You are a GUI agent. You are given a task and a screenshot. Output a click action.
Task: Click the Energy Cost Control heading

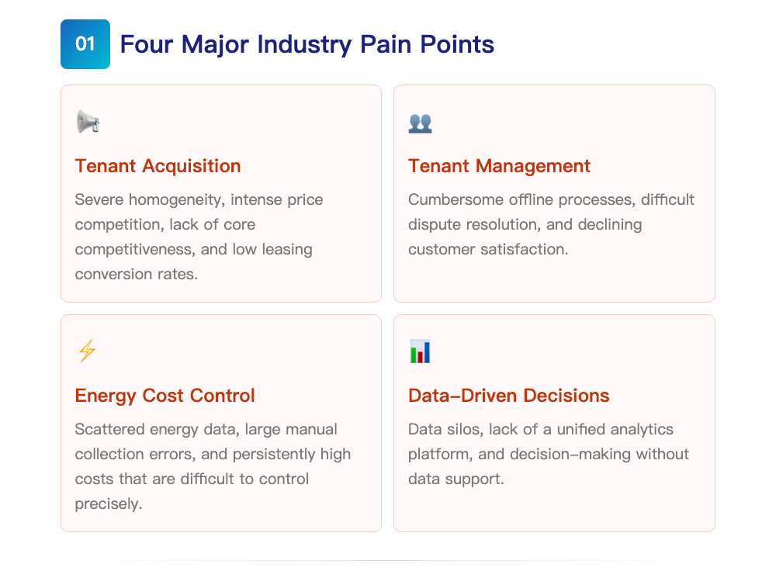point(165,396)
